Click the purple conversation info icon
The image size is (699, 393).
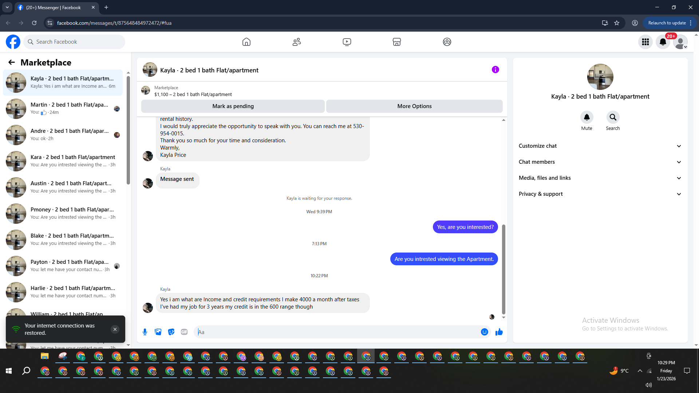coord(495,70)
